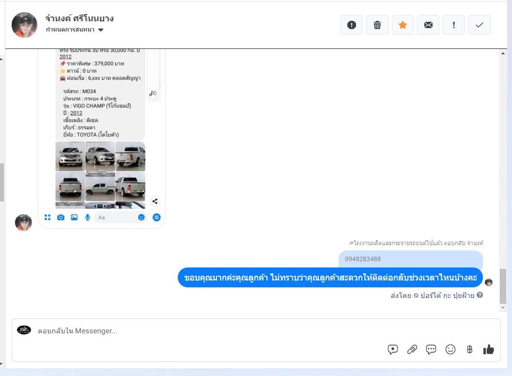Click the orange star follow-up icon
Image resolution: width=512 pixels, height=376 pixels.
(403, 25)
